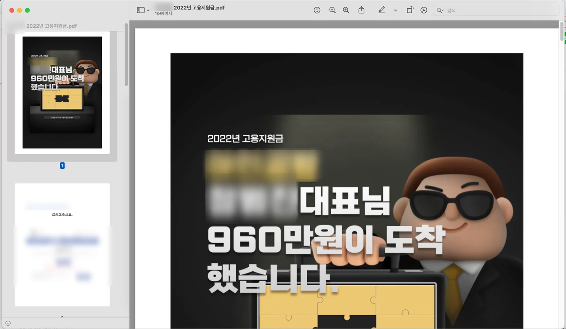
Task: Toggle the sidebar view button
Action: 141,10
